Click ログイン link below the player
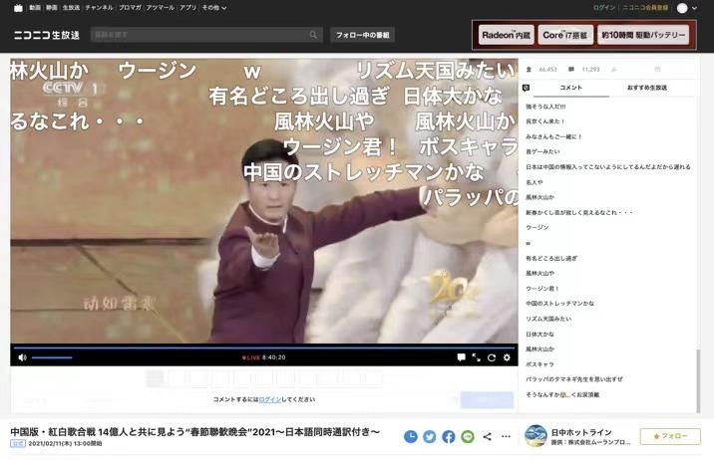Viewport: 714px width, 460px height. pos(270,399)
